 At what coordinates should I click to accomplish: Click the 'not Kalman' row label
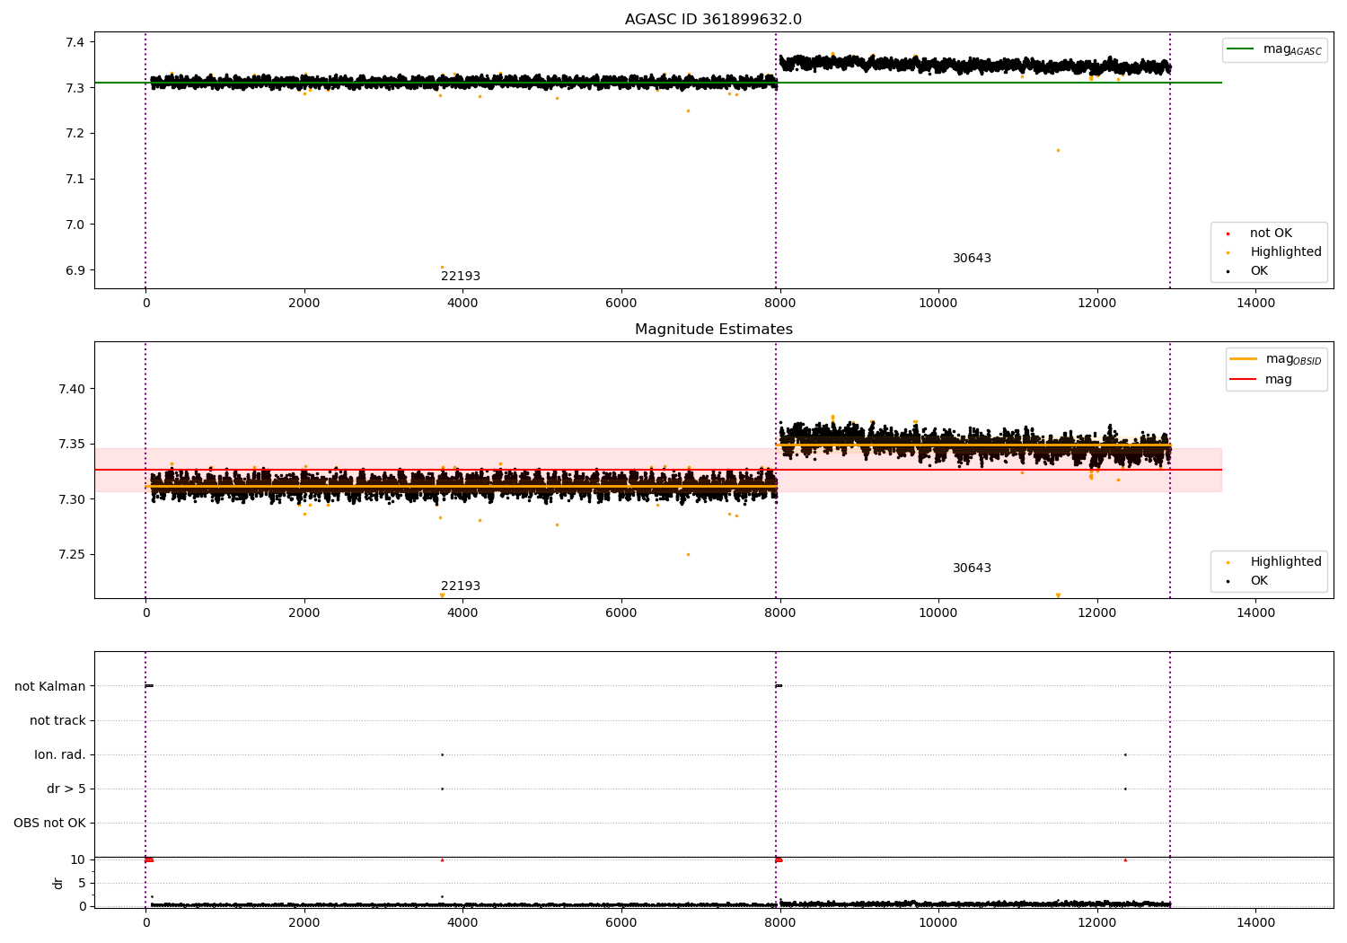(50, 687)
